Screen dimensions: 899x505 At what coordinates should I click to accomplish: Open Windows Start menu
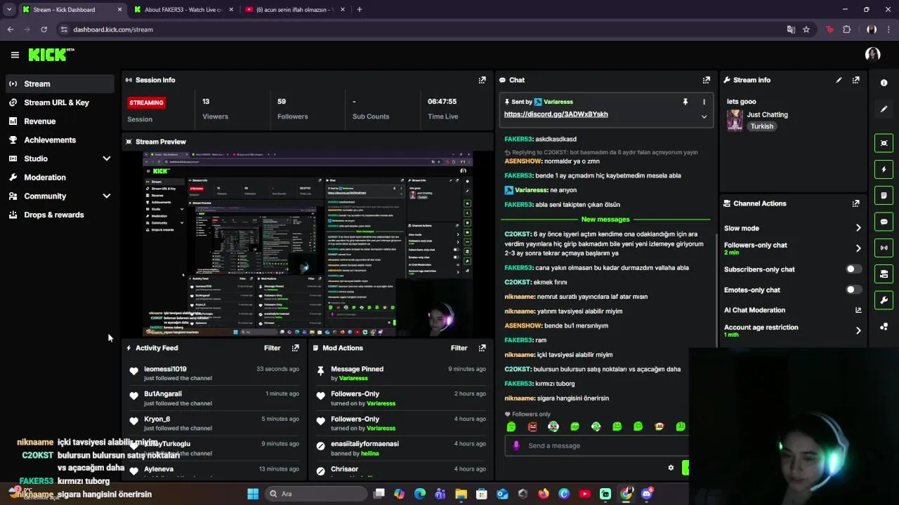(253, 494)
